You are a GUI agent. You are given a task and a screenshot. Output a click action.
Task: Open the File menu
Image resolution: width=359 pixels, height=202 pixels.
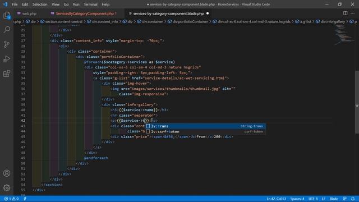(x=15, y=4)
